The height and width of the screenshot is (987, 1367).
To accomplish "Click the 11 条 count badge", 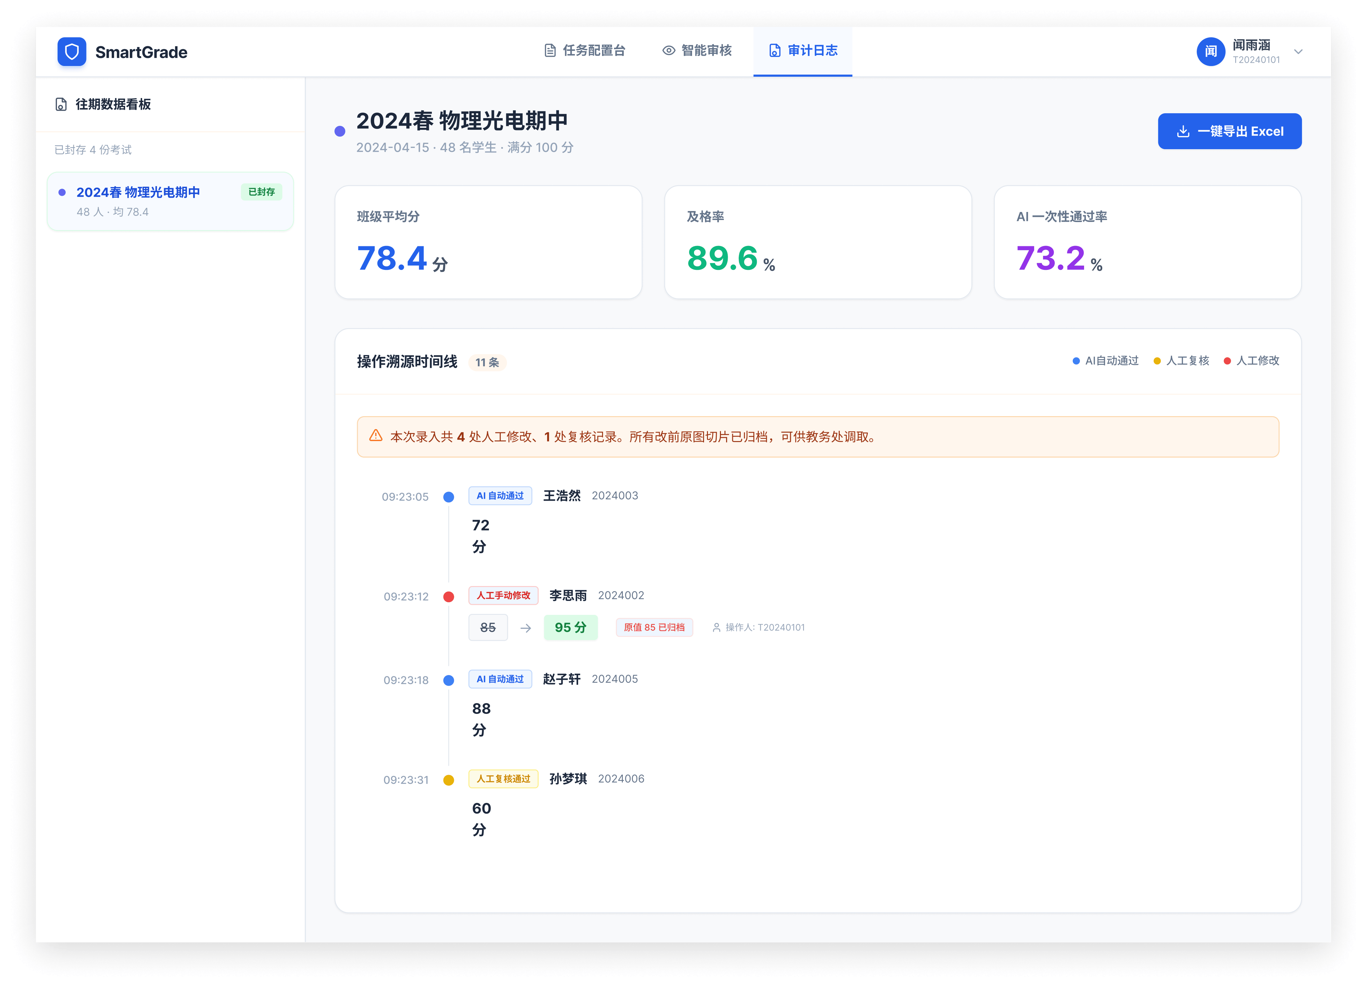I will [487, 362].
